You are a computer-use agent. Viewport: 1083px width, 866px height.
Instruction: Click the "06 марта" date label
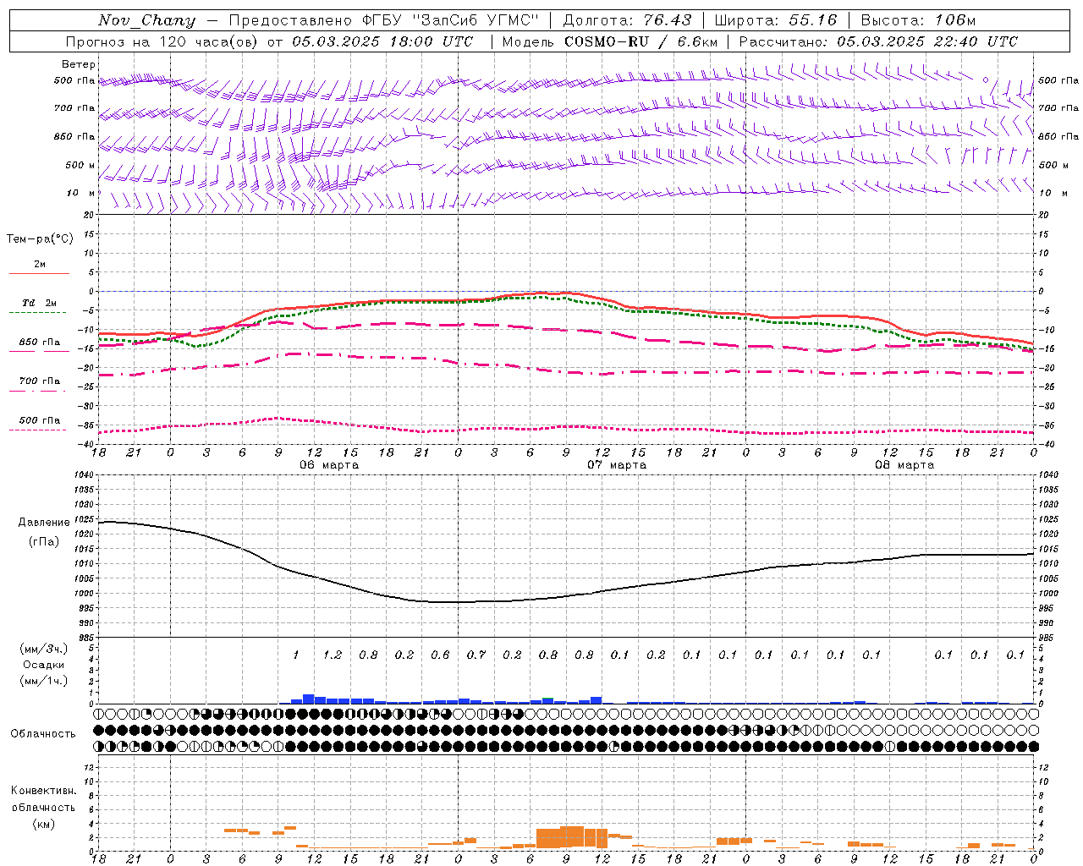coord(329,465)
